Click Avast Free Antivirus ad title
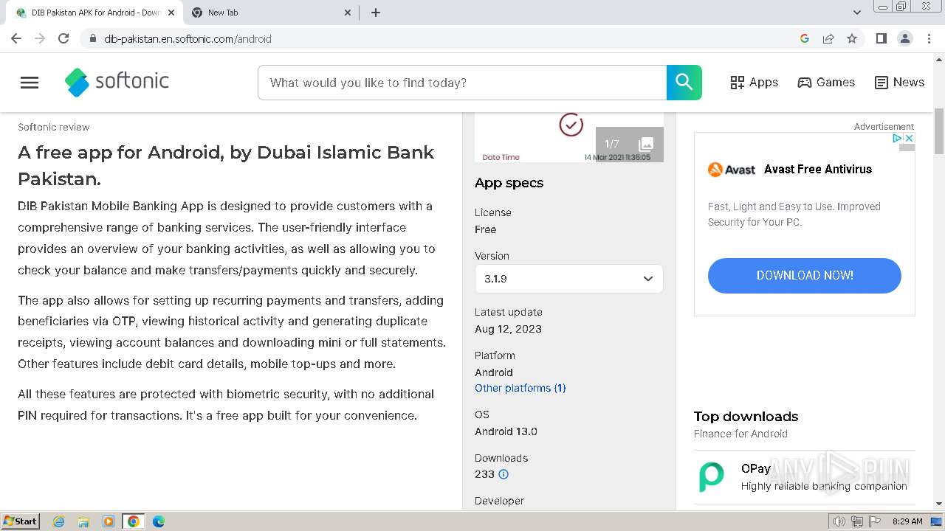 (x=818, y=169)
